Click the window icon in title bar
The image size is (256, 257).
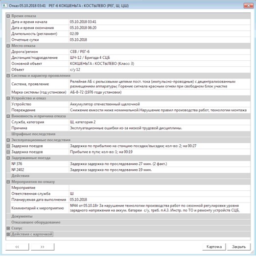5,6
